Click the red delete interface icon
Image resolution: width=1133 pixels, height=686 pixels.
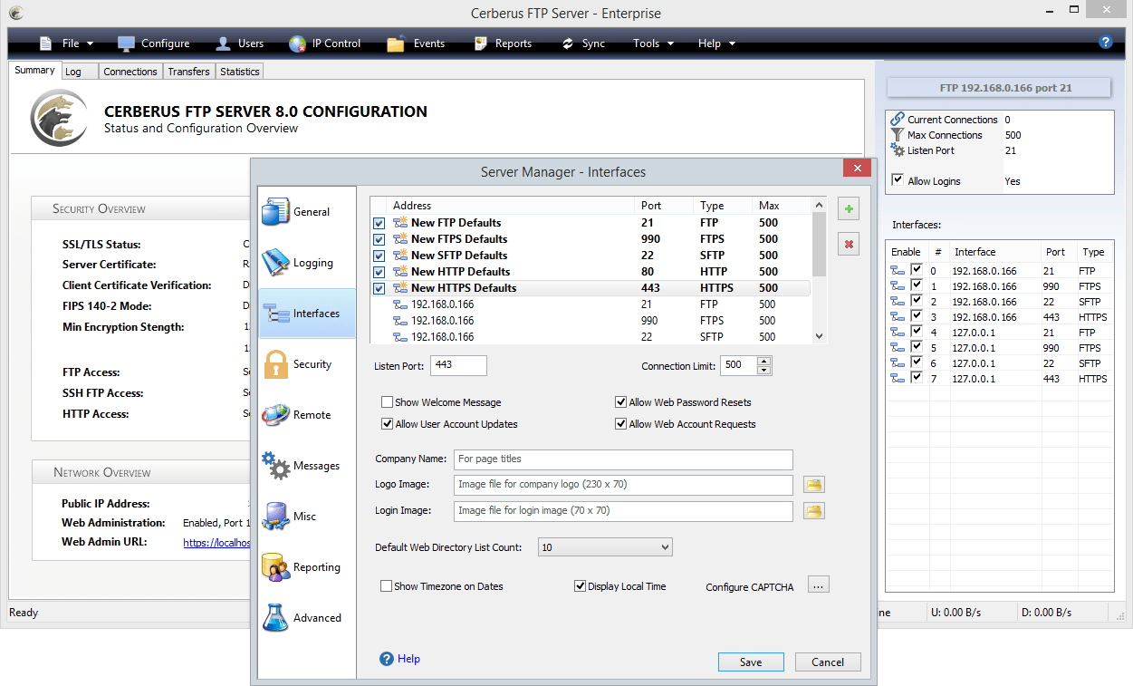(849, 244)
